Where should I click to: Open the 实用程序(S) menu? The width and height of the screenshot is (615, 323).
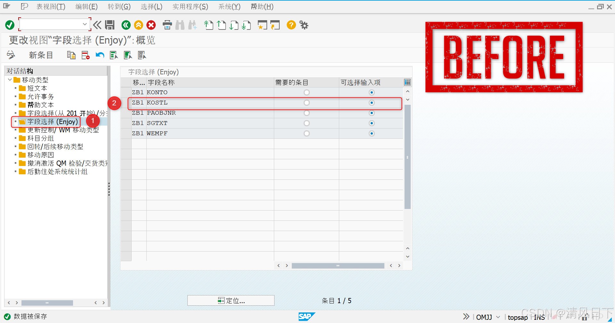[x=190, y=7]
